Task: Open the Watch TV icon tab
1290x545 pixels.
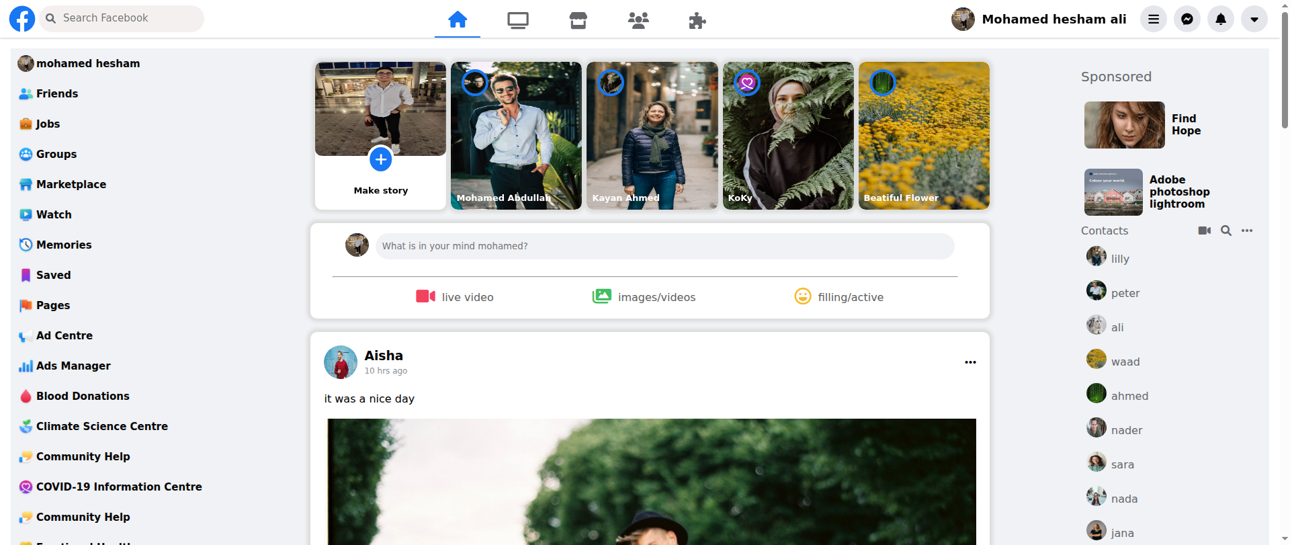Action: click(518, 21)
